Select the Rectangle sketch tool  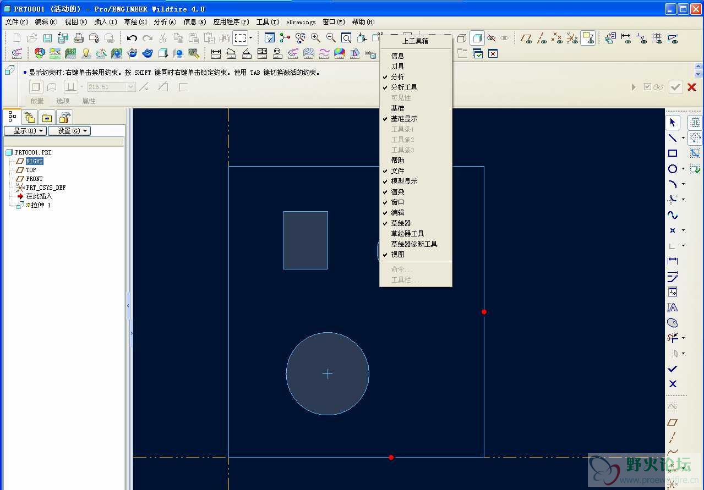click(x=673, y=153)
